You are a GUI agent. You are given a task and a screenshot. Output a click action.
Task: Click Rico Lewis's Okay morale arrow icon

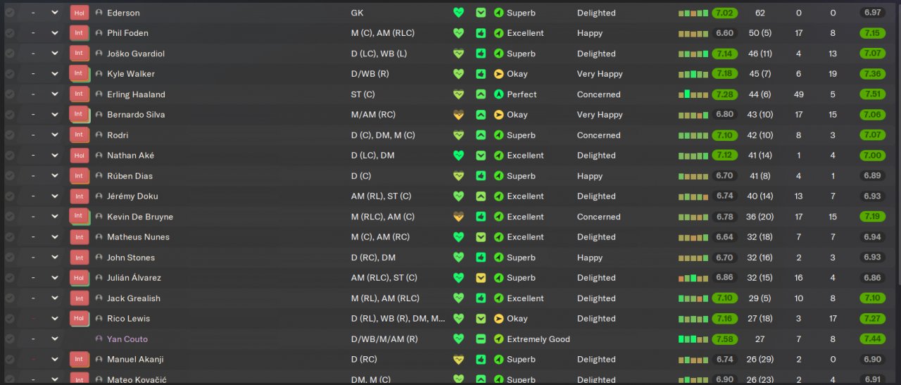499,319
